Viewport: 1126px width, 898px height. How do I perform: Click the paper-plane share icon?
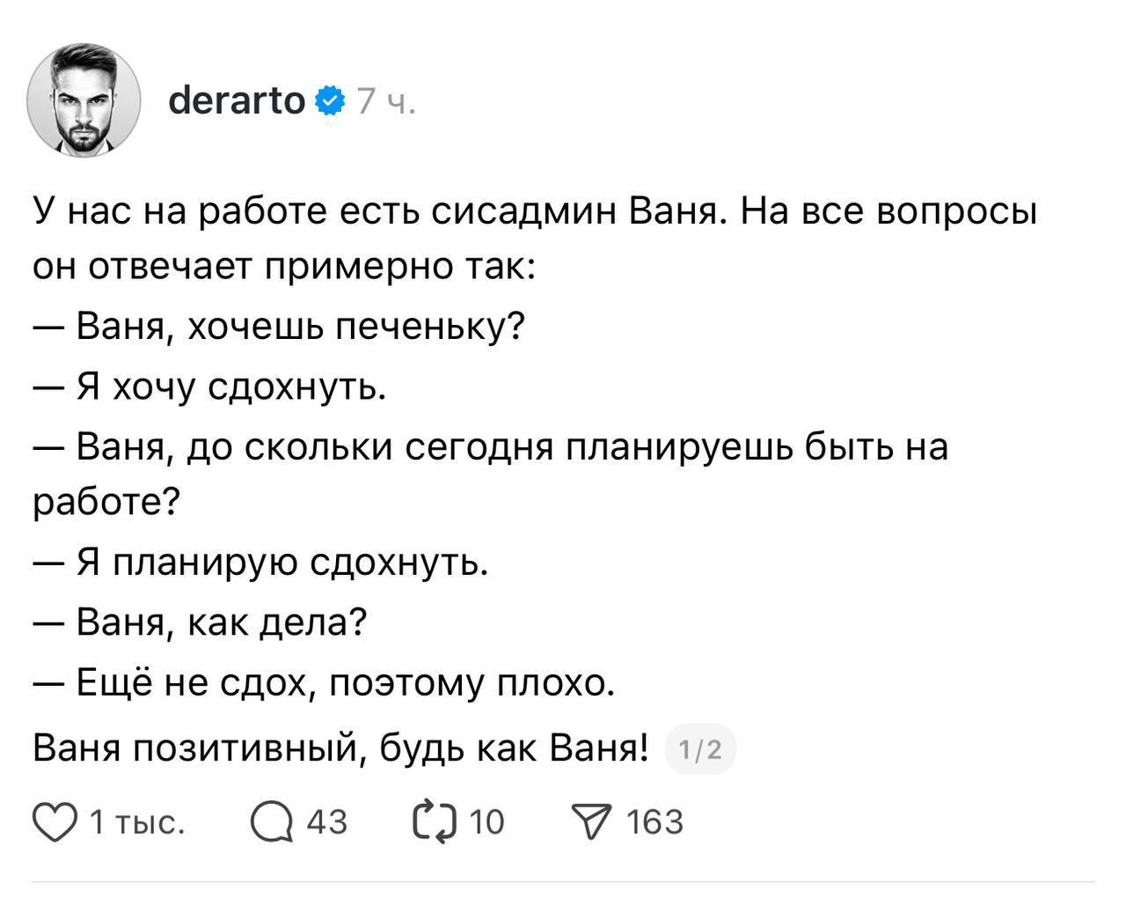pos(593,822)
